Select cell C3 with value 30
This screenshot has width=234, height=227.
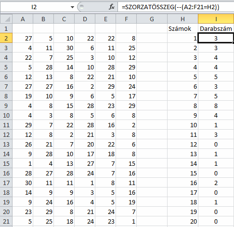coord(64,48)
